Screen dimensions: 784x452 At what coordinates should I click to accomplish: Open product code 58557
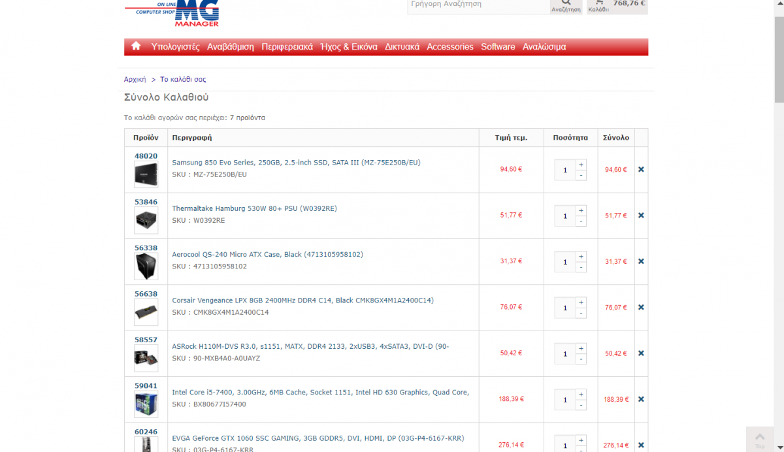[146, 340]
